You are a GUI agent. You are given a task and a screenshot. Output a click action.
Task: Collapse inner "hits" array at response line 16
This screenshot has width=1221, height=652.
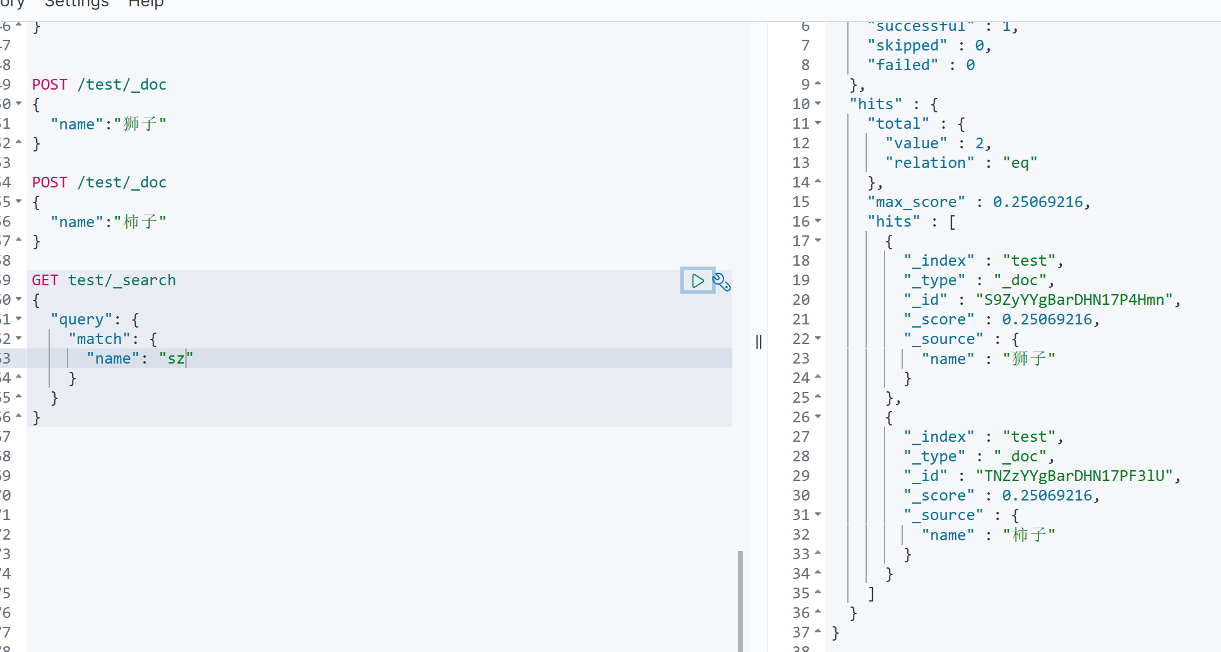pos(818,221)
